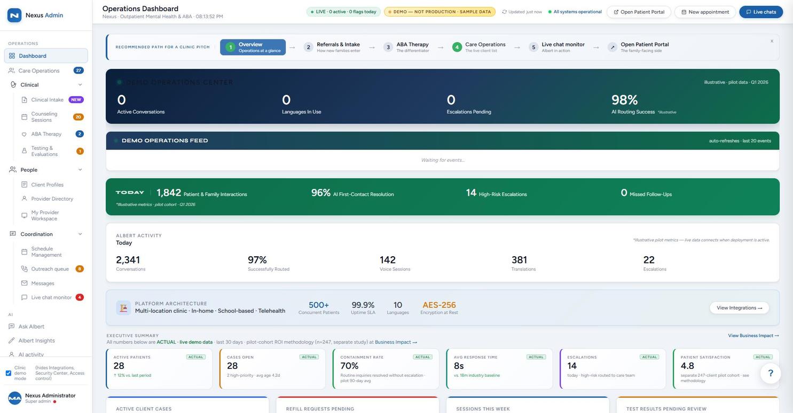Click the Nexus logo icon
Viewport: 793px width, 413px height.
tap(14, 15)
